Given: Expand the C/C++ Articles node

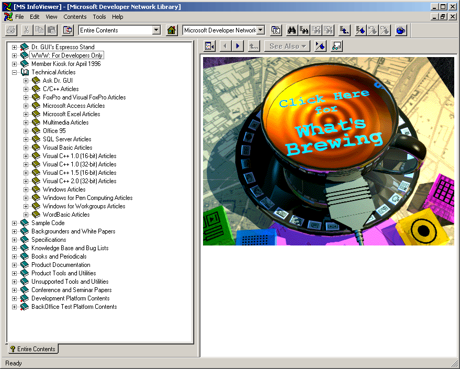Looking at the screenshot, I should click(x=26, y=89).
